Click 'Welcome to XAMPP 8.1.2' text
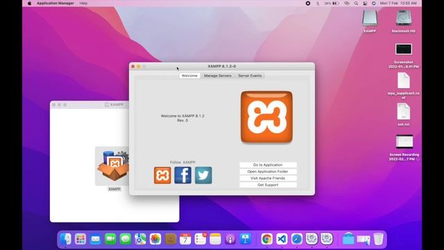The image size is (444, 250). (182, 116)
